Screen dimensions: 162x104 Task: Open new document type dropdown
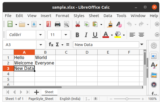(x=16, y=24)
